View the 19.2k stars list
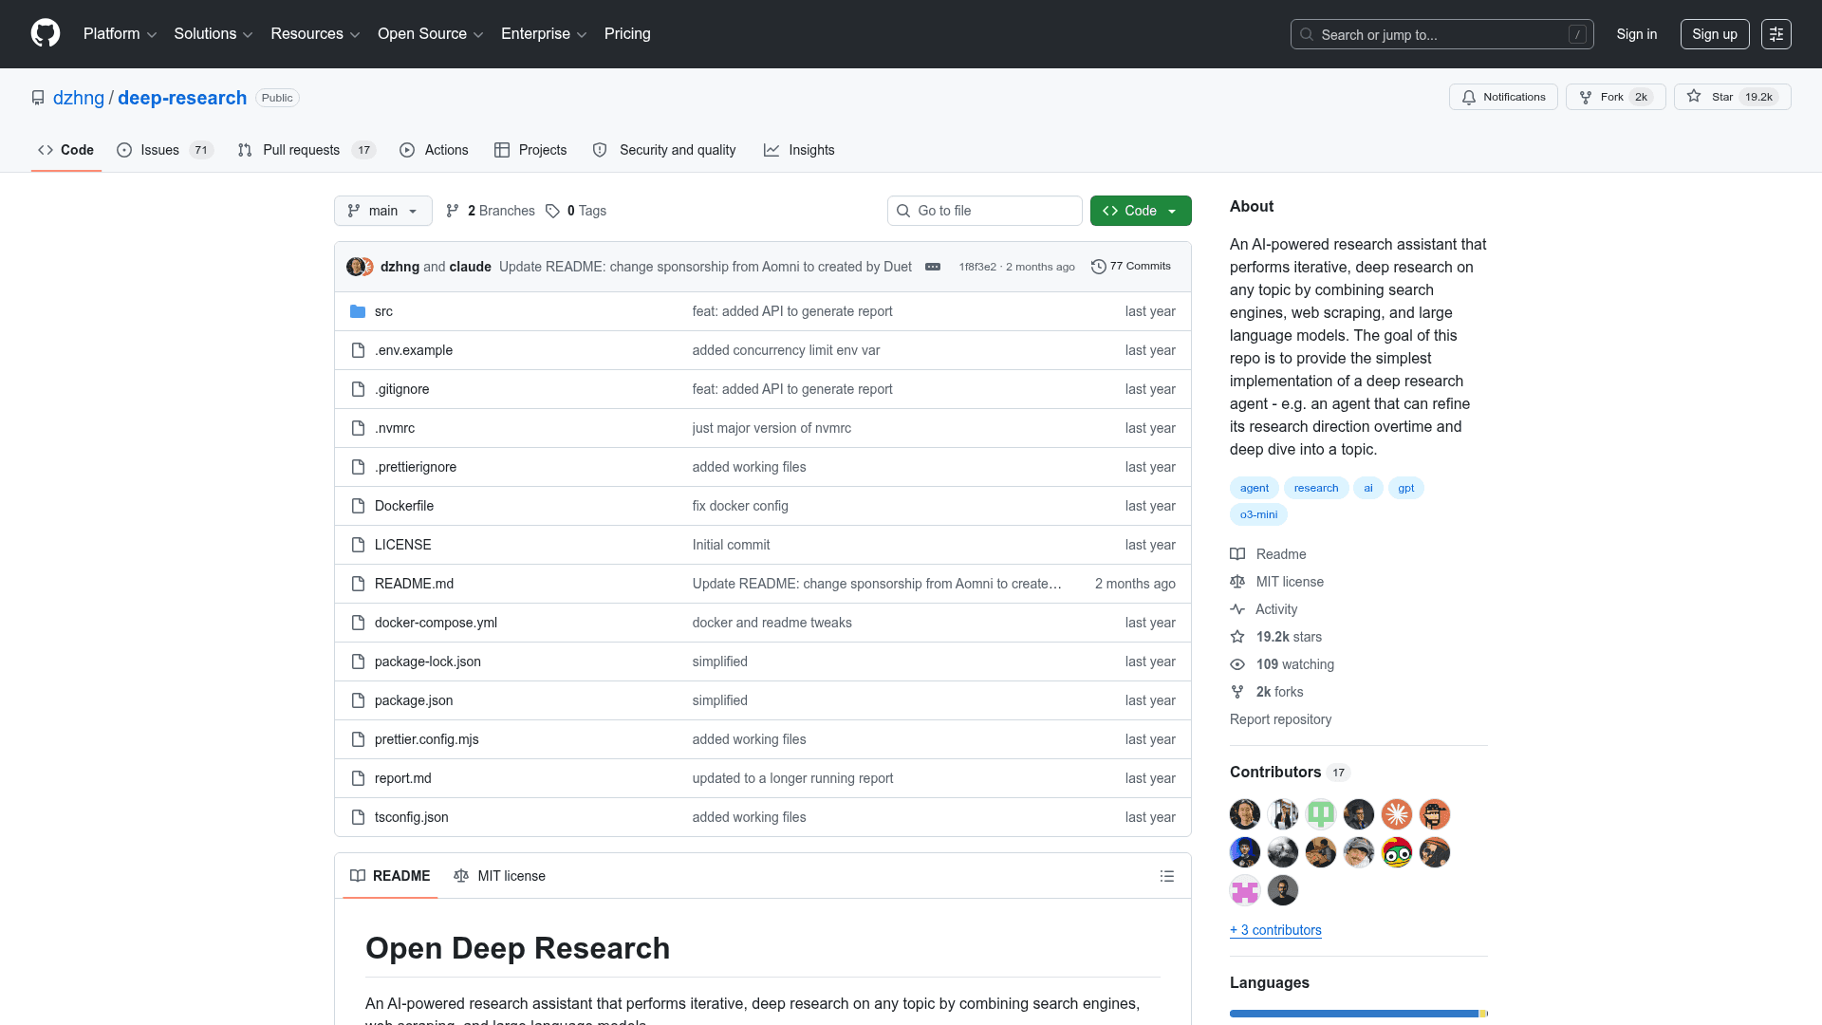 click(1275, 637)
